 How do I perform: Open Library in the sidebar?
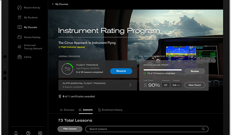coord(24,57)
